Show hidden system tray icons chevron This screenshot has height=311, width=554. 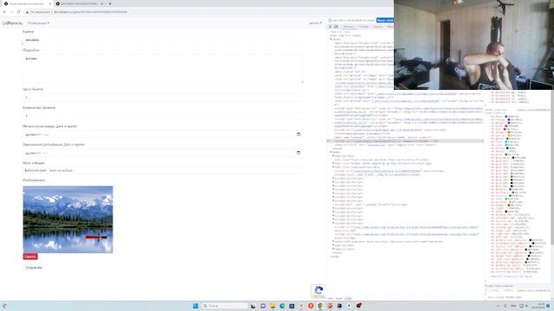(499, 306)
